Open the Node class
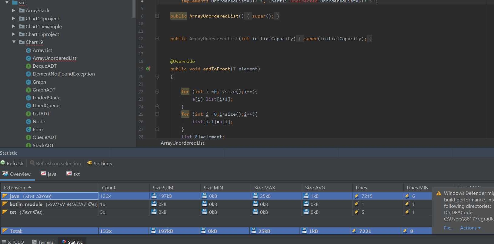Viewport: 494px width, 244px height. 39,122
